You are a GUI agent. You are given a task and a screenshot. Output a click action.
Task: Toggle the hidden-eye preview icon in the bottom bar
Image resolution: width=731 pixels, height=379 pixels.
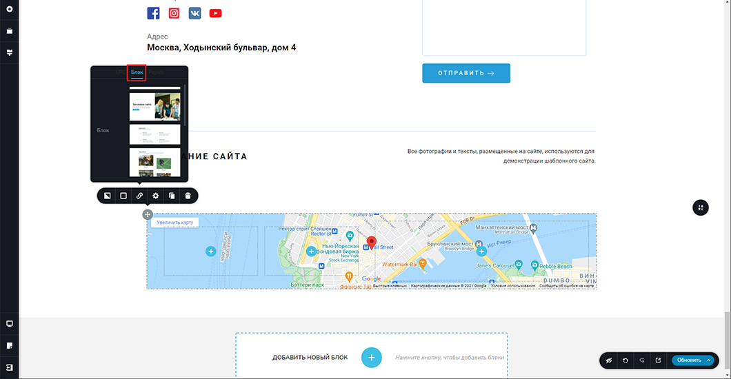click(x=609, y=360)
